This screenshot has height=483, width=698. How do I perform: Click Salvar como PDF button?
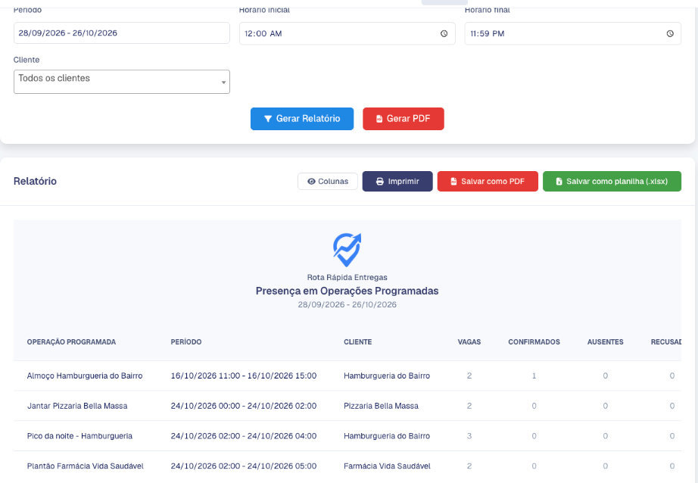(488, 181)
